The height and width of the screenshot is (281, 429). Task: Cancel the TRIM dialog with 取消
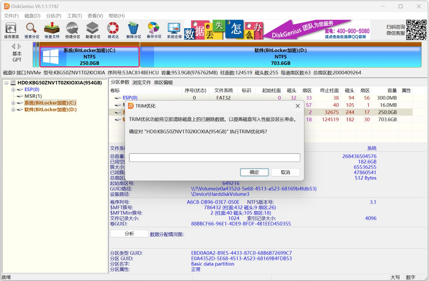pyautogui.click(x=285, y=172)
